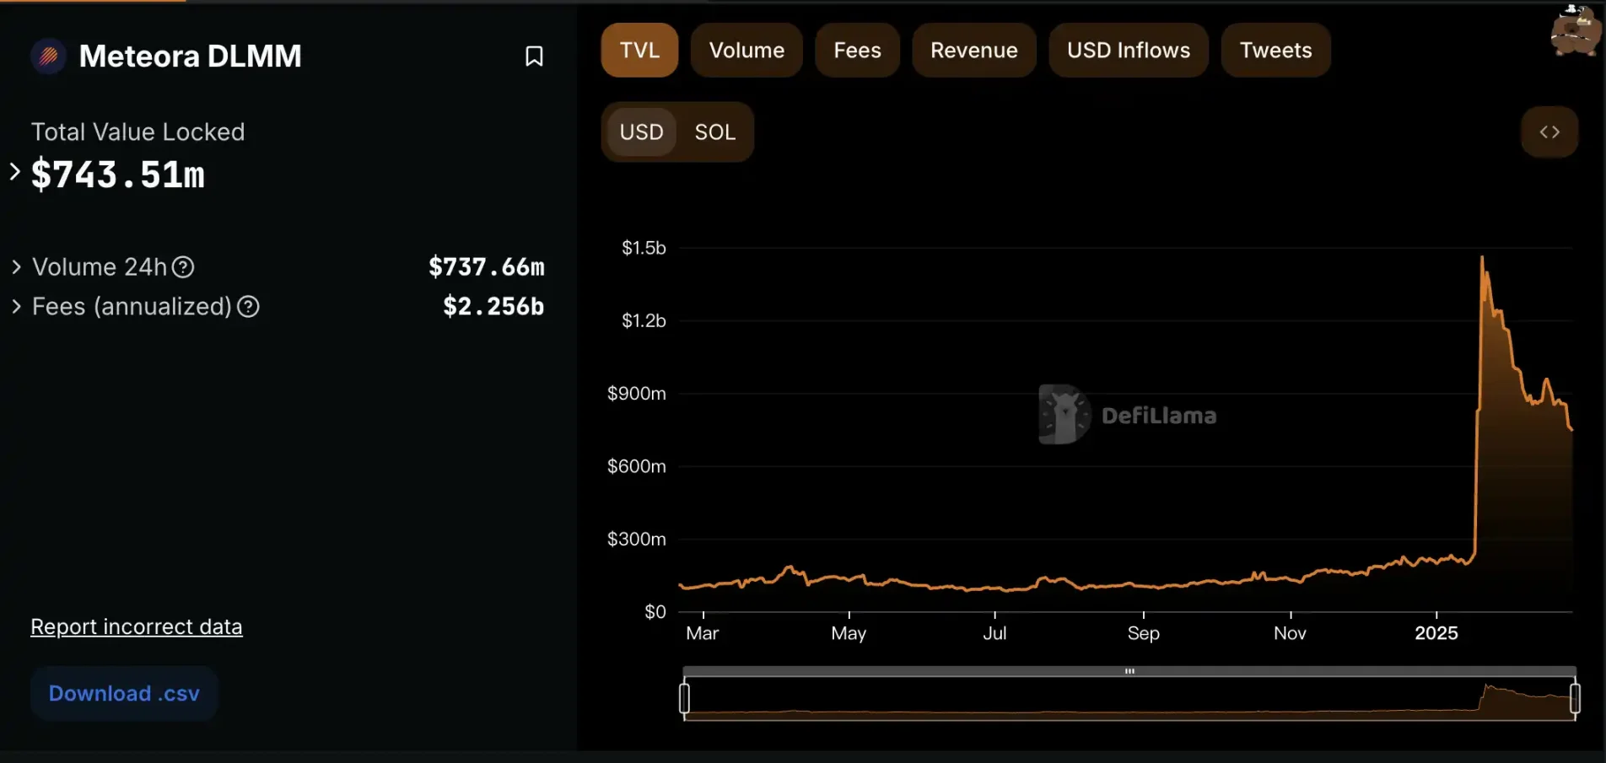
Task: Open the Volume 24h help tooltip
Action: tap(182, 266)
